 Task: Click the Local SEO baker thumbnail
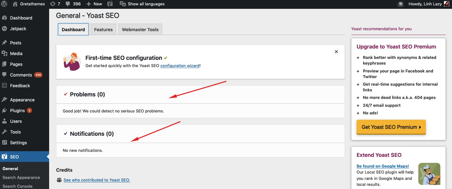429,174
